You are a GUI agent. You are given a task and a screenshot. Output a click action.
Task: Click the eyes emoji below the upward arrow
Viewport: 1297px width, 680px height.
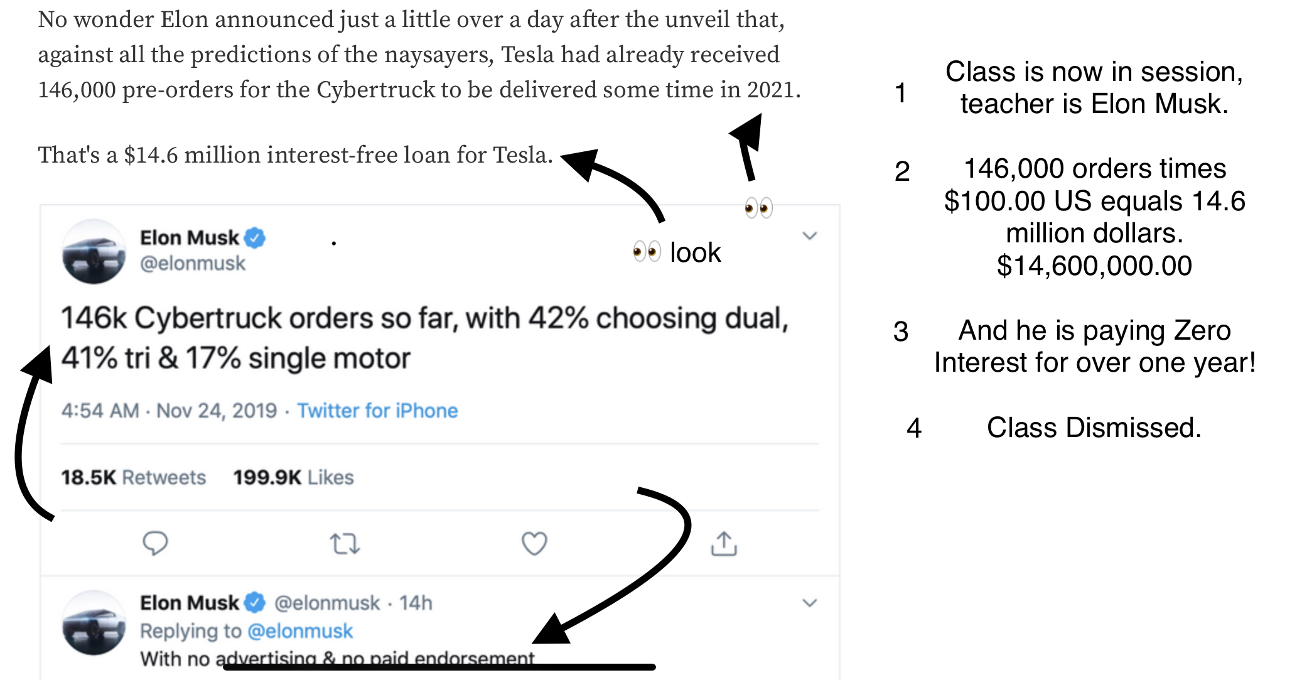click(x=758, y=207)
